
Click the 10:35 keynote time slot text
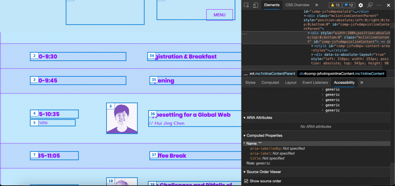(49, 114)
